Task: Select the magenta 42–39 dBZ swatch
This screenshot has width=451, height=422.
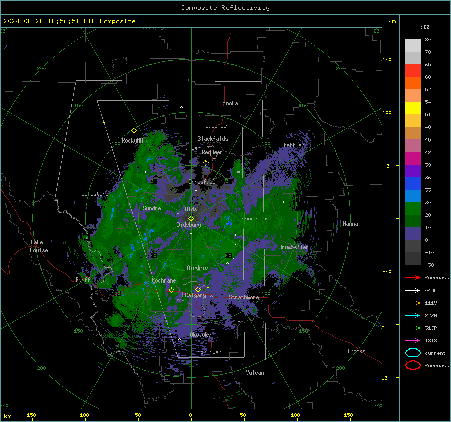Action: (413, 159)
